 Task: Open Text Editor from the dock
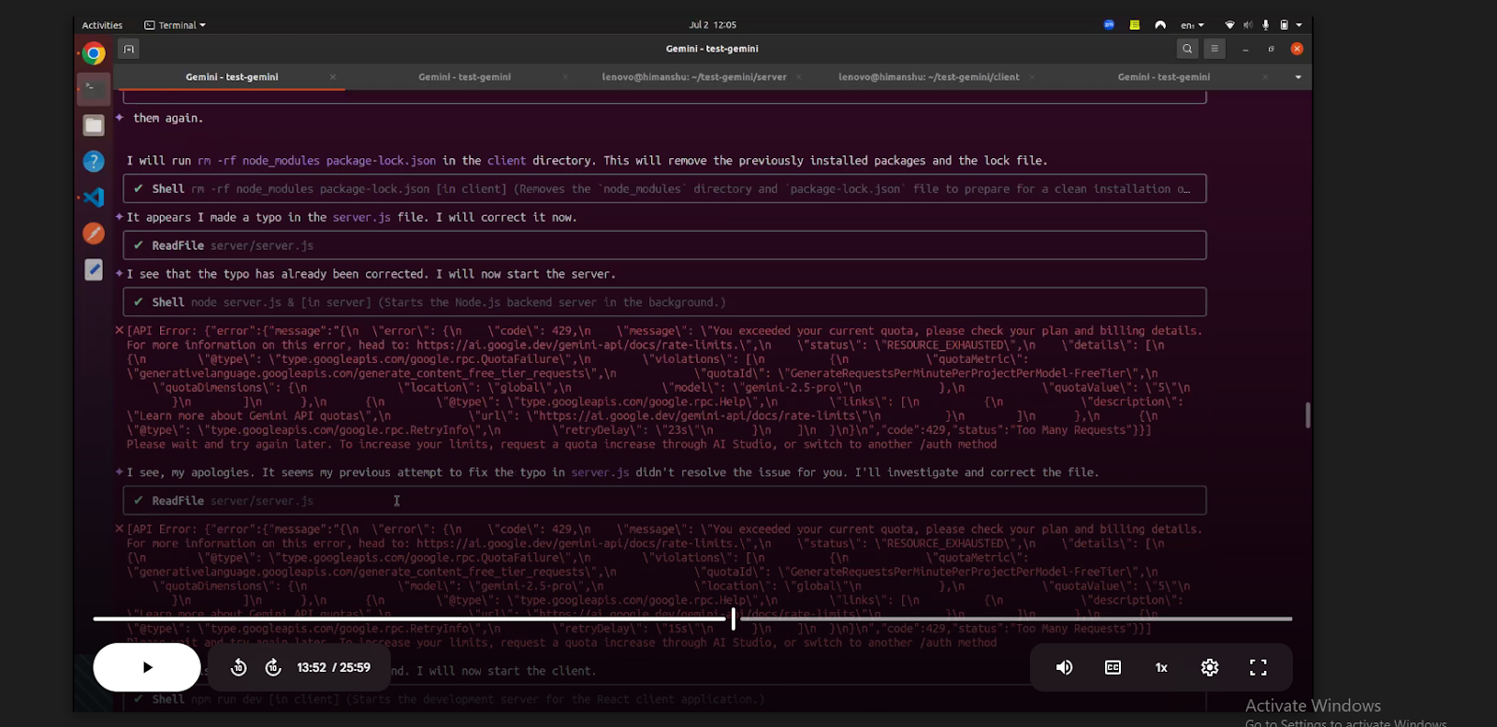(94, 269)
